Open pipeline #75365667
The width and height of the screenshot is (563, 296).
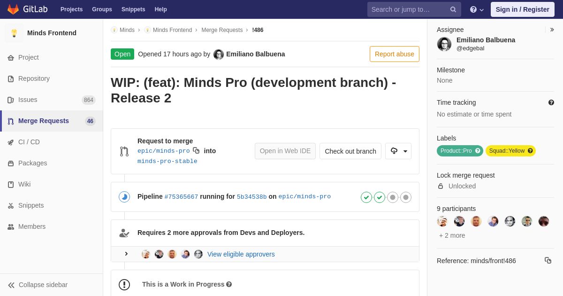[181, 196]
